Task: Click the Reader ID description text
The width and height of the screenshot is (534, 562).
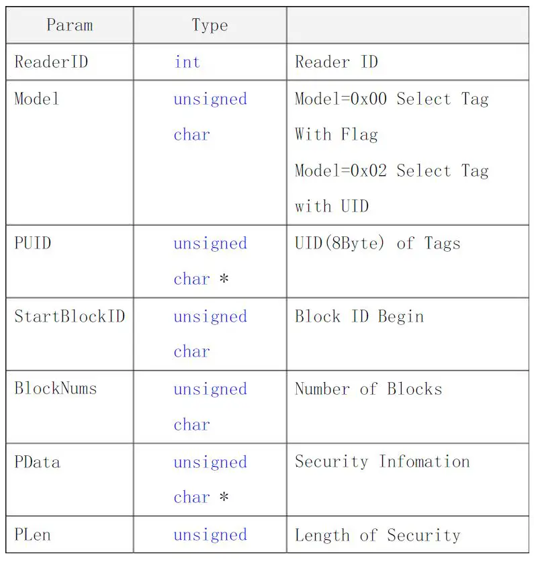Action: pyautogui.click(x=336, y=62)
